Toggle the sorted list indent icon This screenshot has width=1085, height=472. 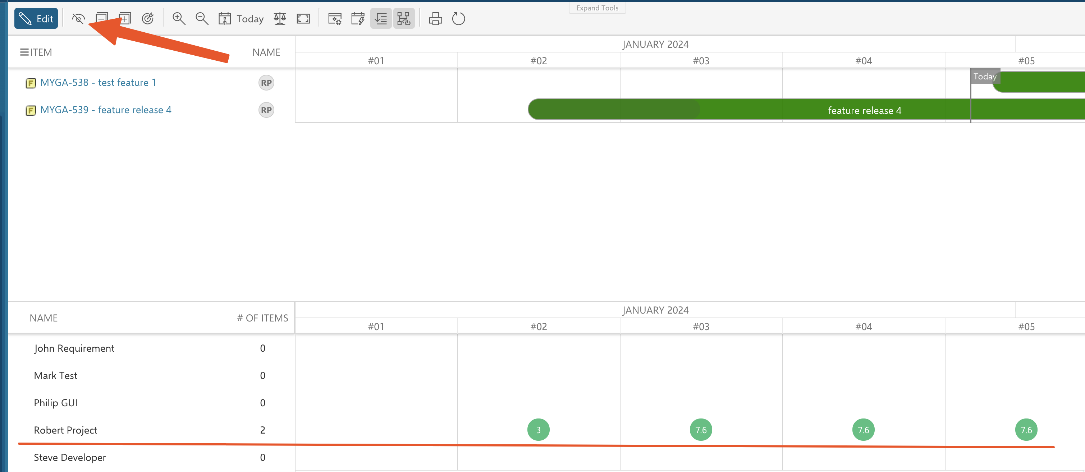[381, 19]
